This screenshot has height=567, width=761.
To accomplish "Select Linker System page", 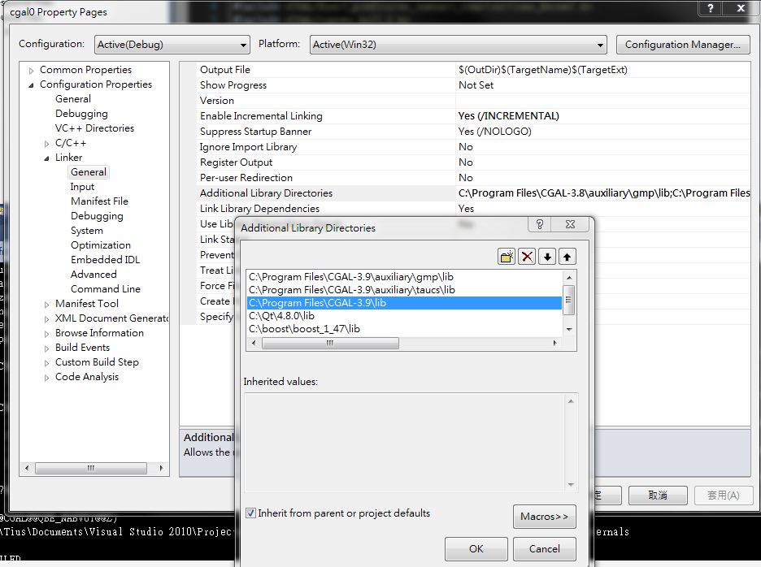I will click(87, 231).
